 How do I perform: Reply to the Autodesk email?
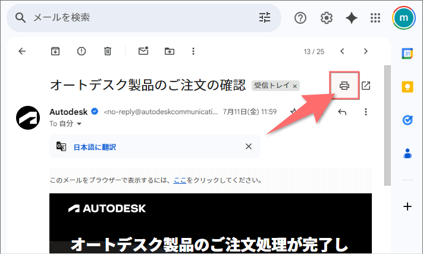coord(342,112)
